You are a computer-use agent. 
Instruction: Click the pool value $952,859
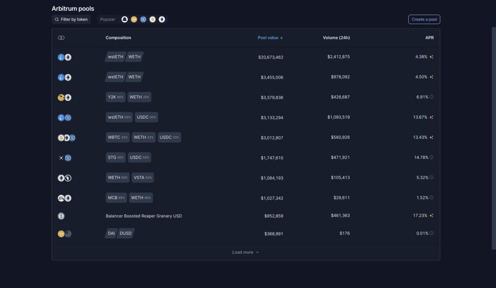274,216
